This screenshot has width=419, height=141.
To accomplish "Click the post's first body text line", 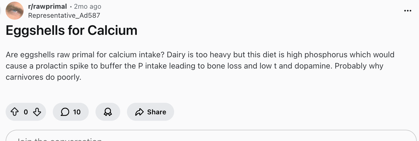I will (200, 54).
